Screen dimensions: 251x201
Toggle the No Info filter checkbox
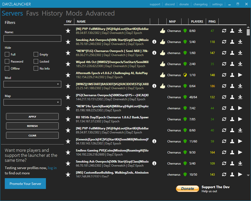pos(36,68)
